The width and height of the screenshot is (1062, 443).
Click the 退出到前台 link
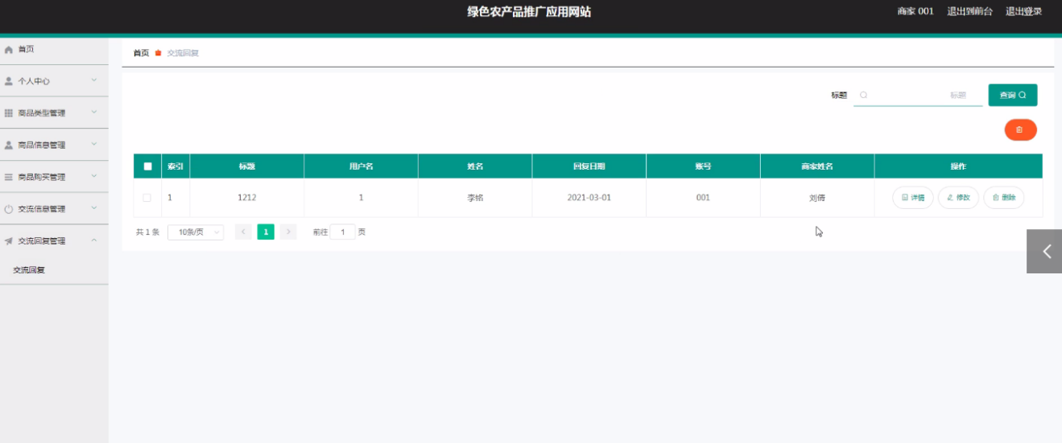pyautogui.click(x=969, y=11)
